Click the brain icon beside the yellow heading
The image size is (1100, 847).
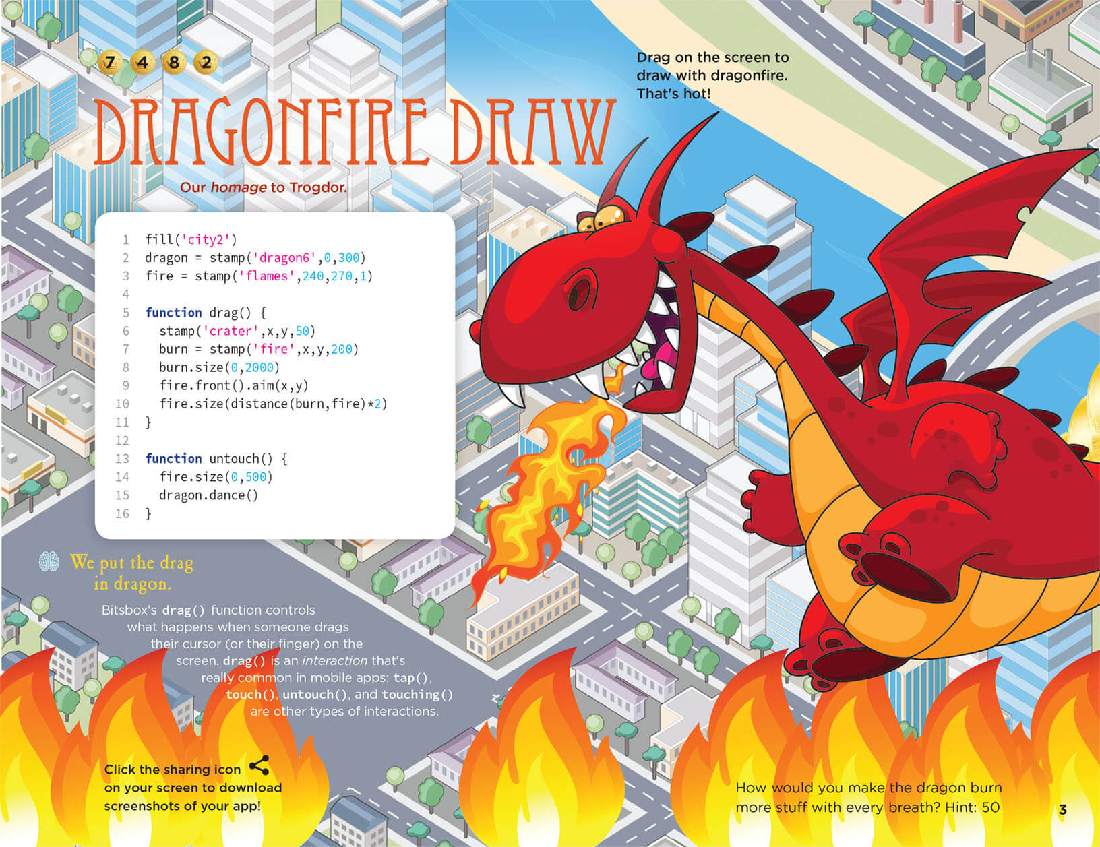(x=49, y=561)
